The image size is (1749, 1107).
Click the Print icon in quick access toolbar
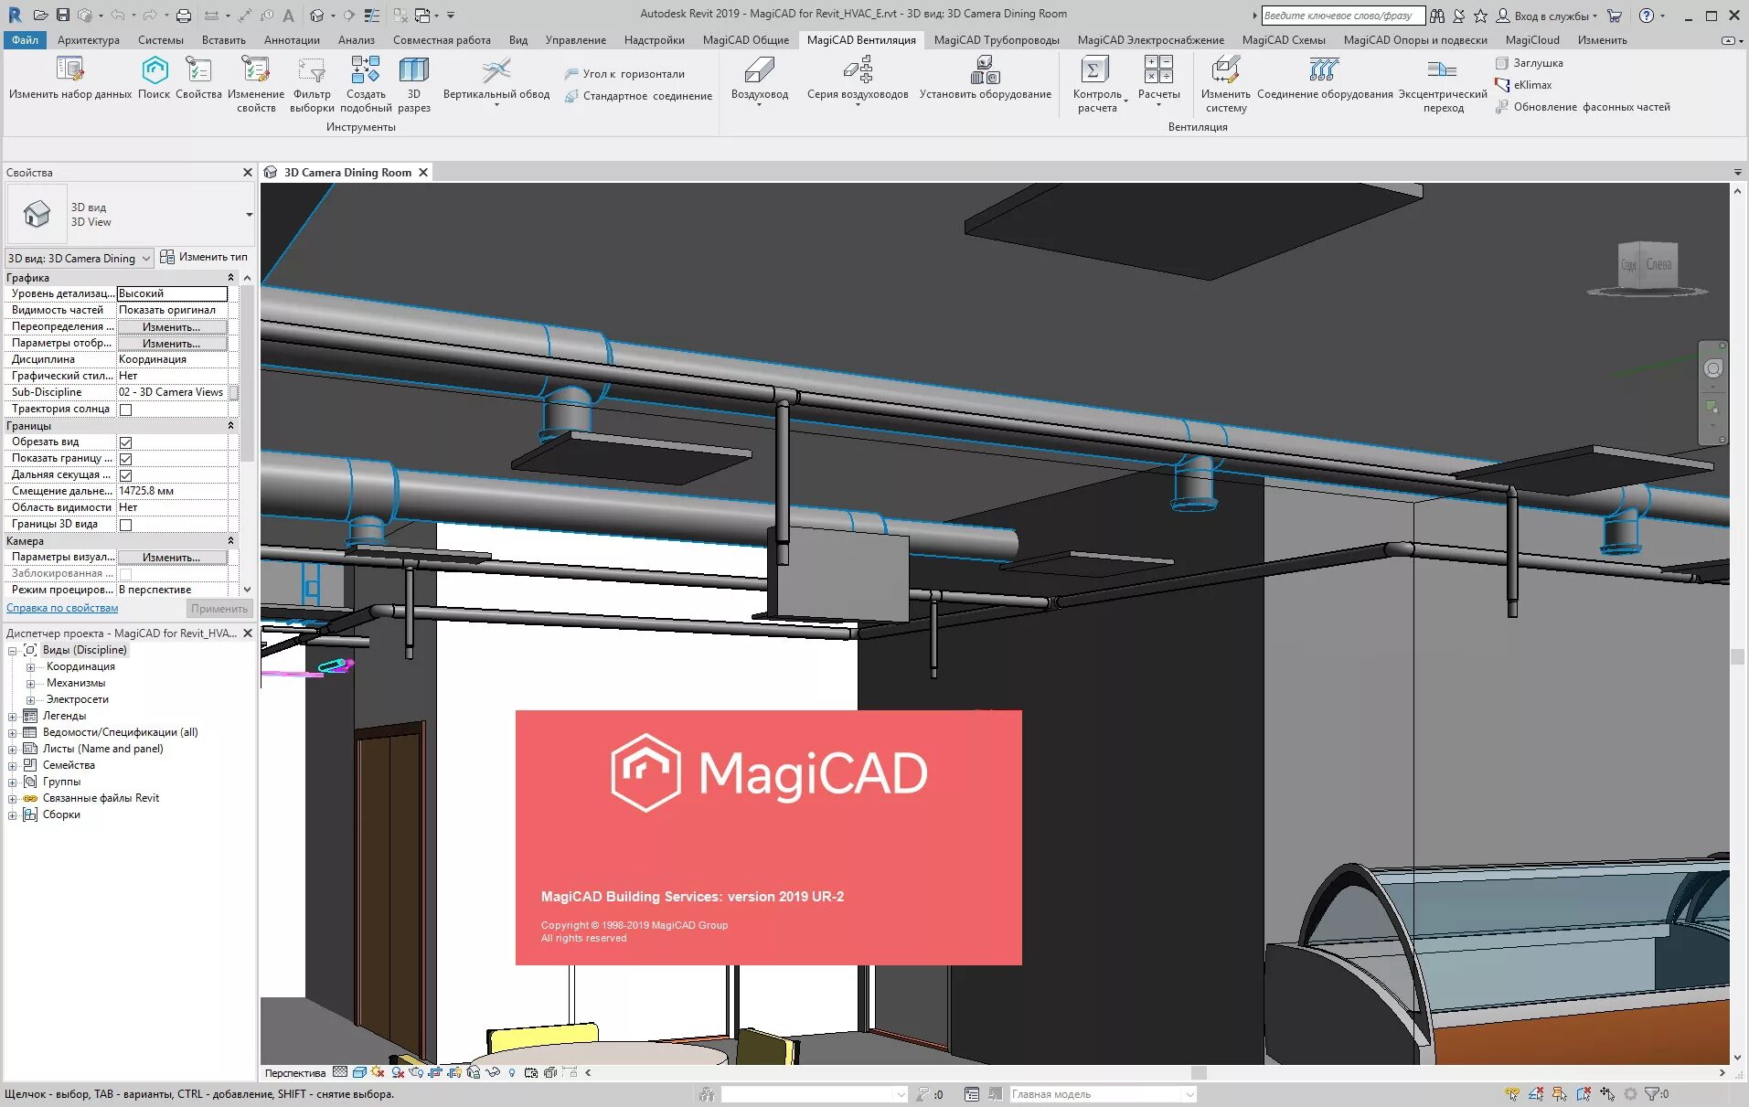(183, 15)
